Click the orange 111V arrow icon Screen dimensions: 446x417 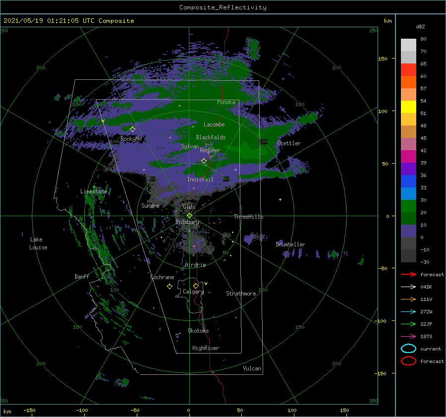408,299
